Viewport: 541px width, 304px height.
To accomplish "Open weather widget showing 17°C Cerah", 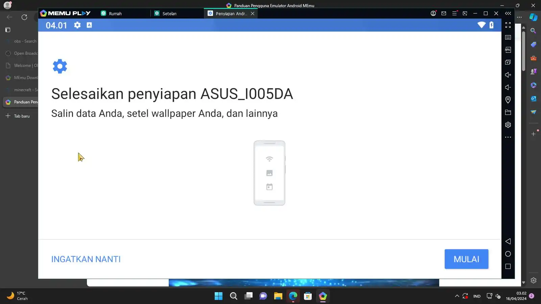I will [18, 296].
